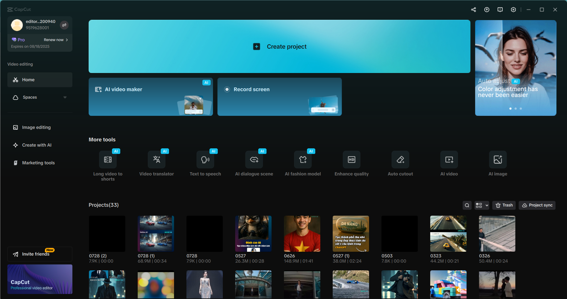Click the search projects magnifier icon
The height and width of the screenshot is (299, 567).
tap(467, 205)
